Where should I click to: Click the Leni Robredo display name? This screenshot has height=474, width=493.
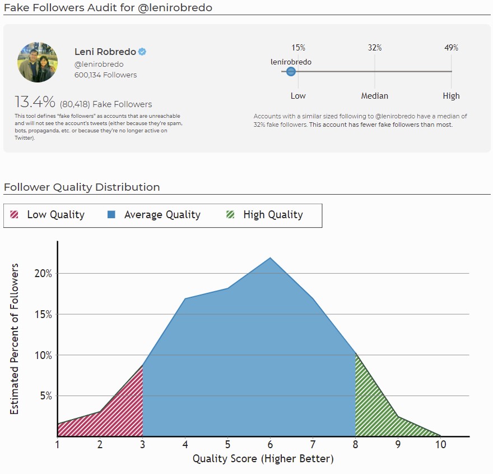[105, 52]
